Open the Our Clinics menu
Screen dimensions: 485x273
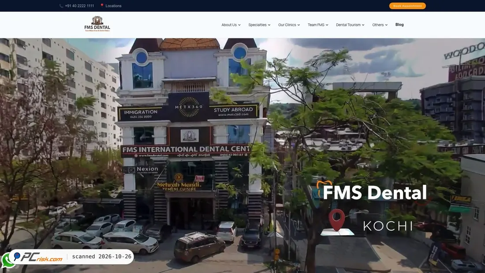[287, 25]
